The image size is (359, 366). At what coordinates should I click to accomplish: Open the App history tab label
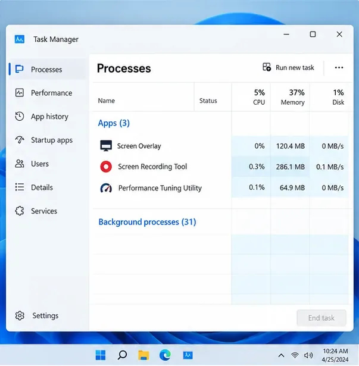pos(50,117)
